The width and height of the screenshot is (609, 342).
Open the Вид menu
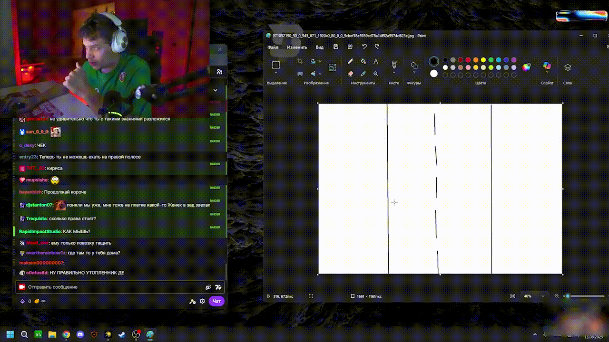coord(320,47)
